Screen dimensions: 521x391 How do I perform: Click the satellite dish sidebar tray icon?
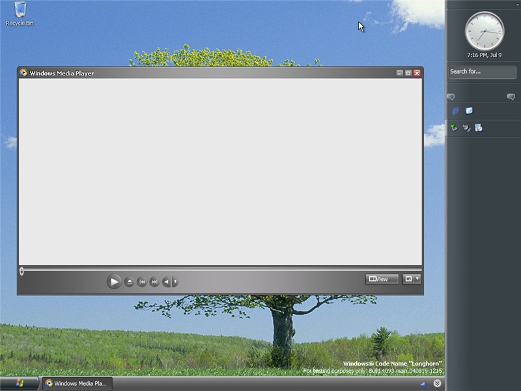pos(466,128)
